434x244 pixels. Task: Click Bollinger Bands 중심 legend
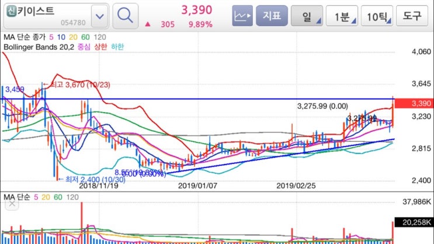(x=84, y=47)
